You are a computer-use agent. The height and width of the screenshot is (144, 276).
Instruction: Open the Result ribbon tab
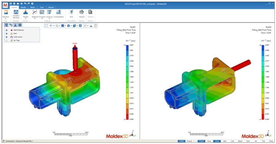click(x=51, y=7)
